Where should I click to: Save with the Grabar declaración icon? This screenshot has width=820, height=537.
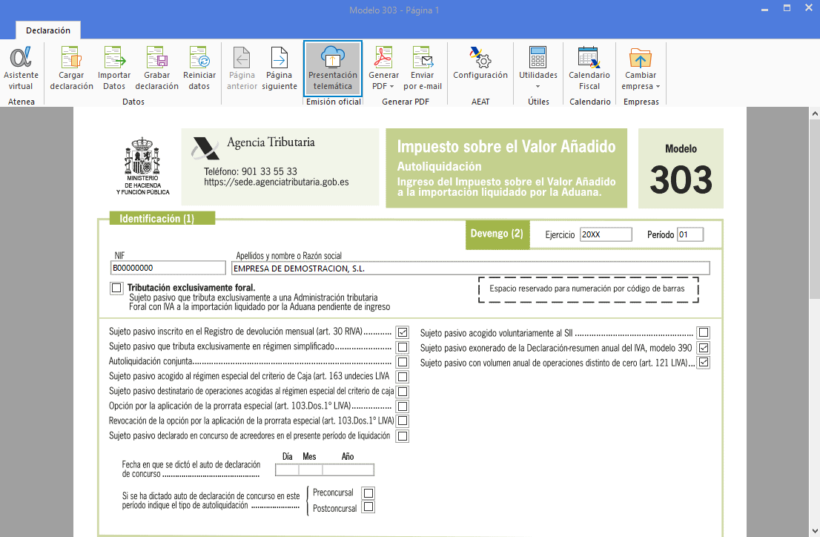click(157, 68)
